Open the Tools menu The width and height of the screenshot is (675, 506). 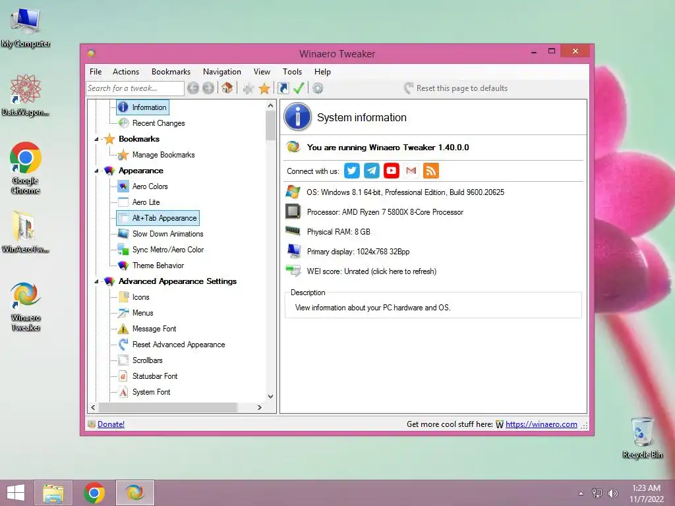(x=292, y=72)
